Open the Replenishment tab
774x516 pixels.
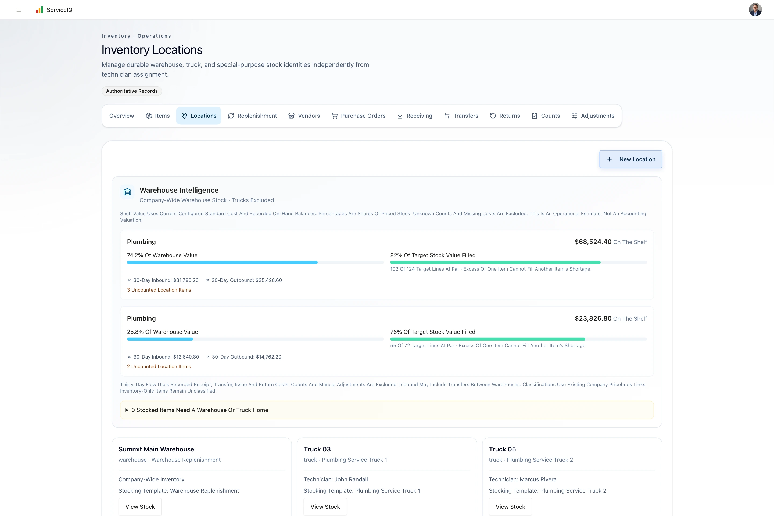[252, 116]
